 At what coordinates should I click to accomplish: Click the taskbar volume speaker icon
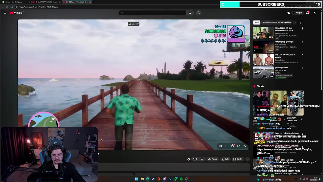pyautogui.click(x=307, y=179)
